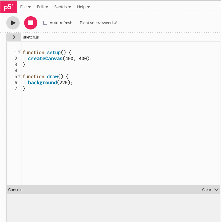Enable the Auto-refresh checkbox
This screenshot has width=221, height=222.
[x=45, y=23]
